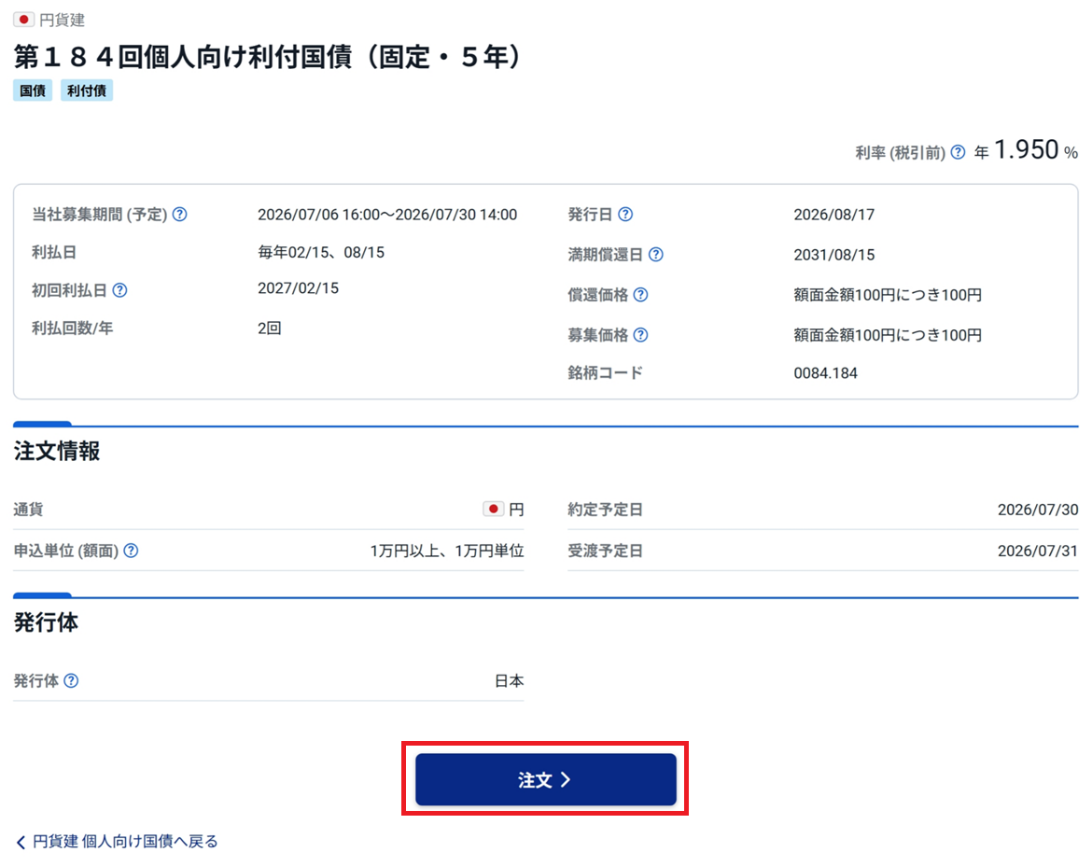
Task: Click the 国債 tag badge
Action: click(33, 91)
